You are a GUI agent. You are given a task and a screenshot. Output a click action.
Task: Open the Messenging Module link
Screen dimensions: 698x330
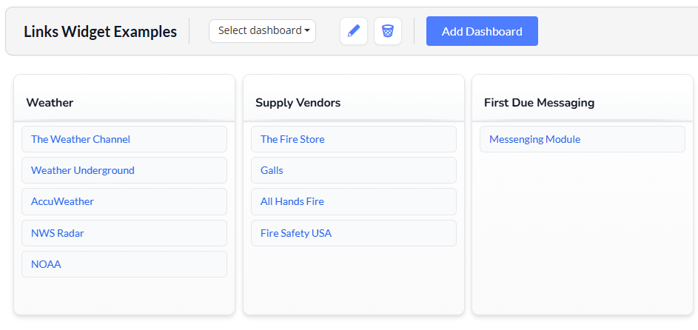pos(534,139)
